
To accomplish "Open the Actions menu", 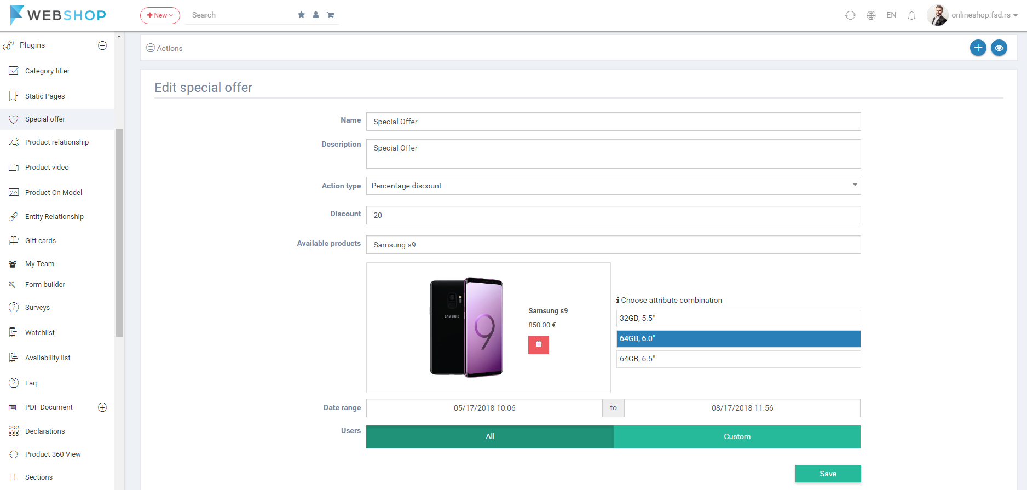I will click(164, 48).
